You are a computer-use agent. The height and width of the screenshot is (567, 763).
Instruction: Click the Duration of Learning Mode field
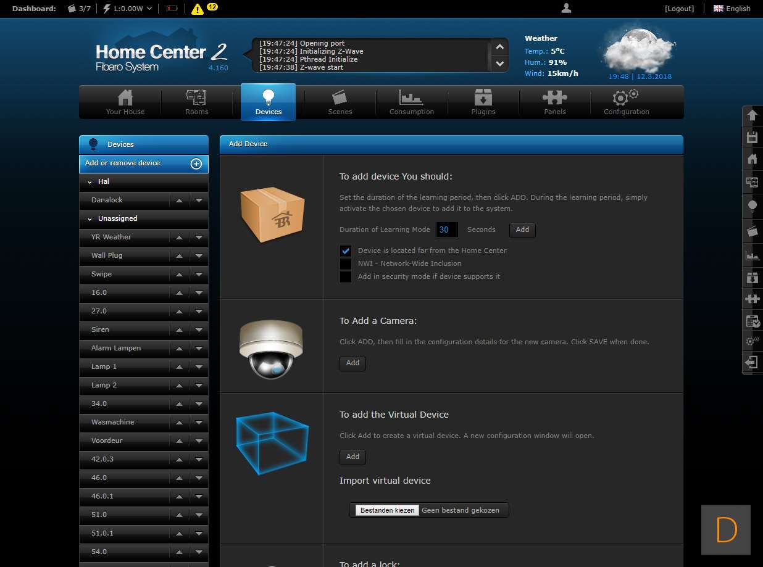tap(447, 230)
